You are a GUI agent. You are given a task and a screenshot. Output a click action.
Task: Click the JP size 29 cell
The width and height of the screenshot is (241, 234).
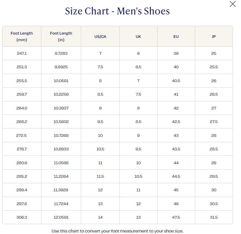coord(214,163)
